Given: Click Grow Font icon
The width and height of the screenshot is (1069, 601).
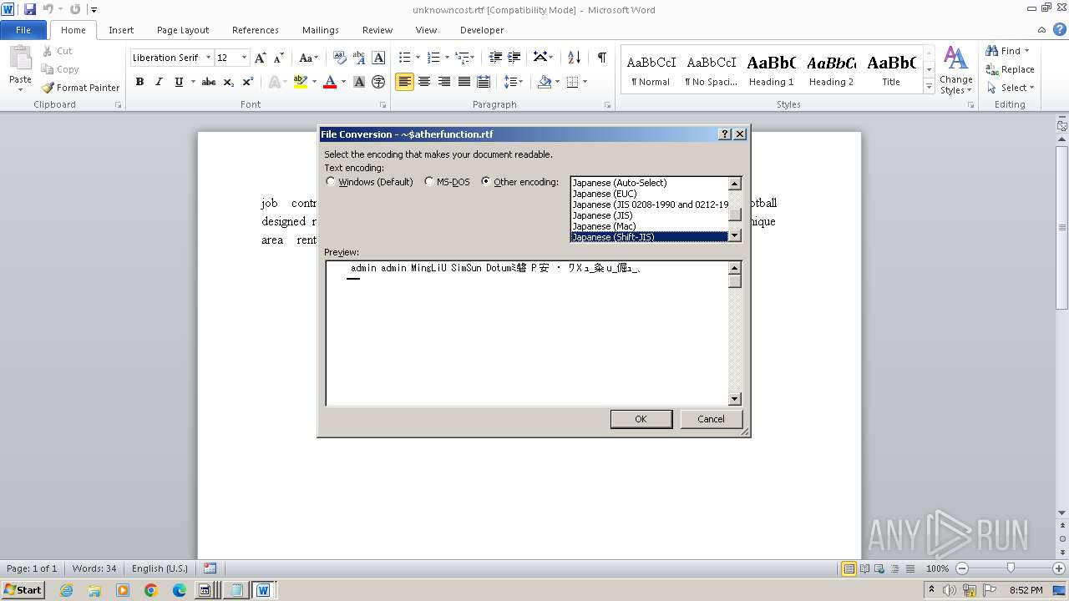Looking at the screenshot, I should [261, 58].
